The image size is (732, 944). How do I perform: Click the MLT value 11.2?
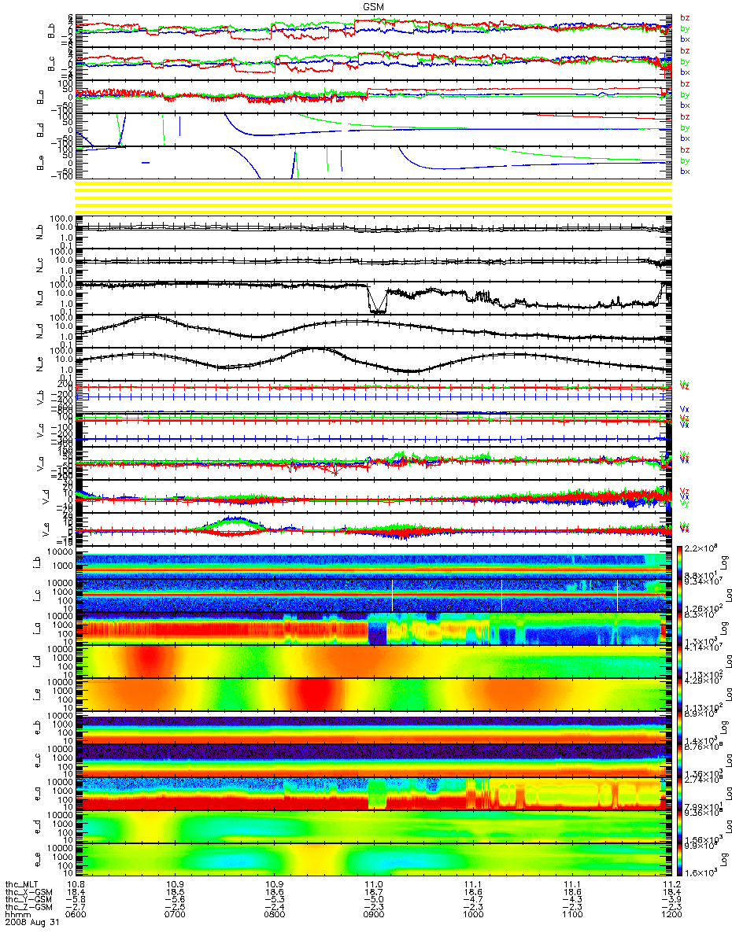tap(671, 884)
